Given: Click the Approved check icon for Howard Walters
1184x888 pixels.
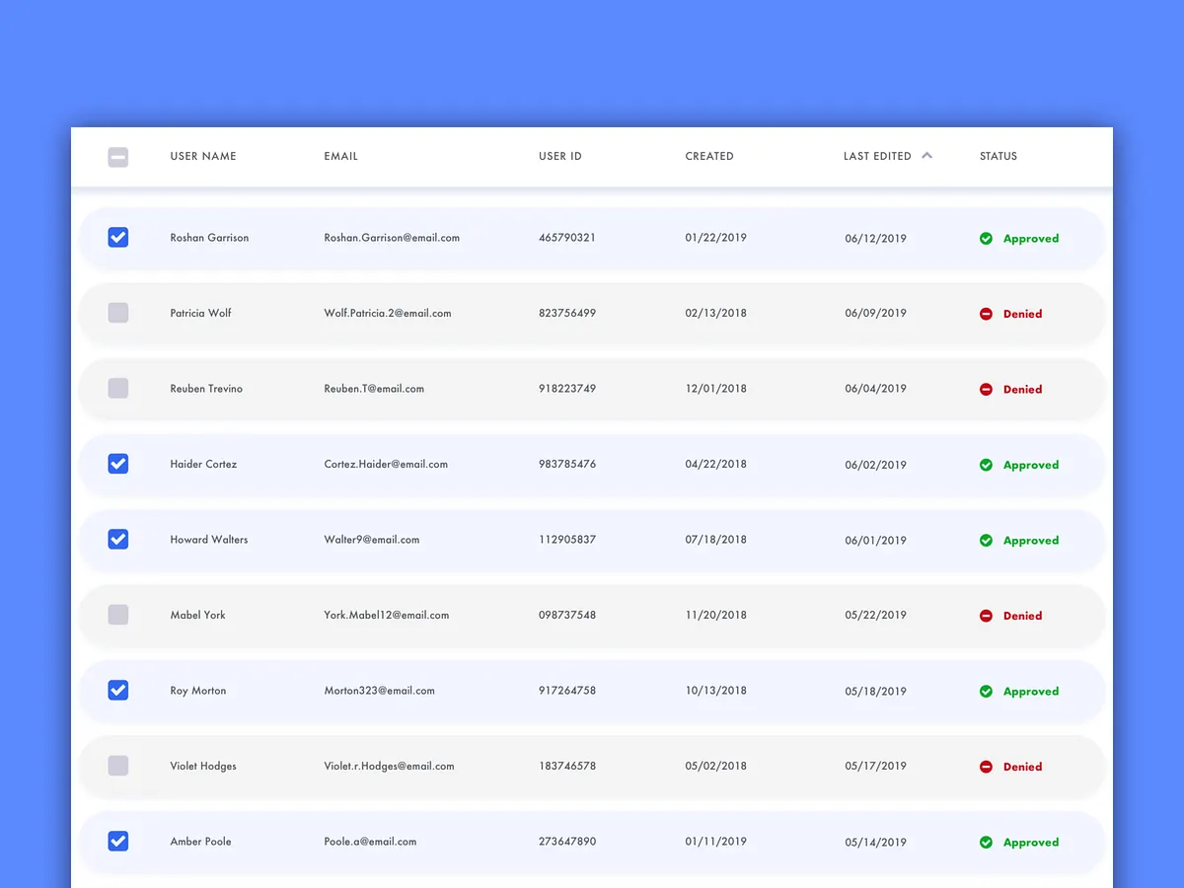Looking at the screenshot, I should (x=986, y=540).
